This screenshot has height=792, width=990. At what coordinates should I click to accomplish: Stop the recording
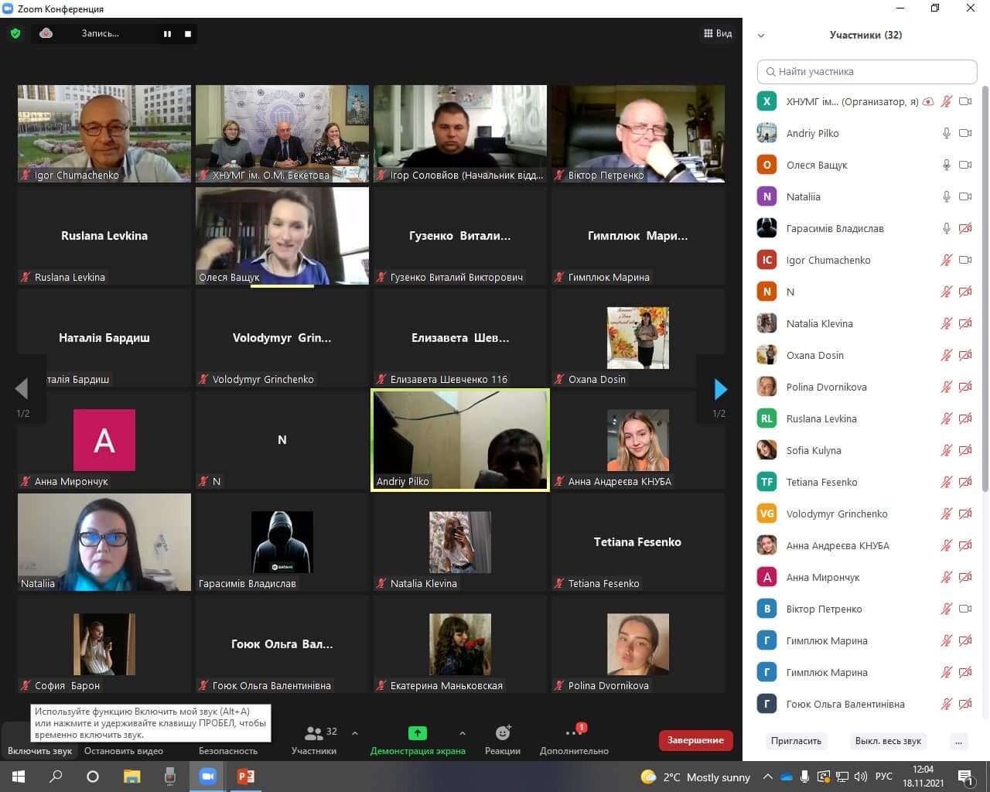click(188, 34)
